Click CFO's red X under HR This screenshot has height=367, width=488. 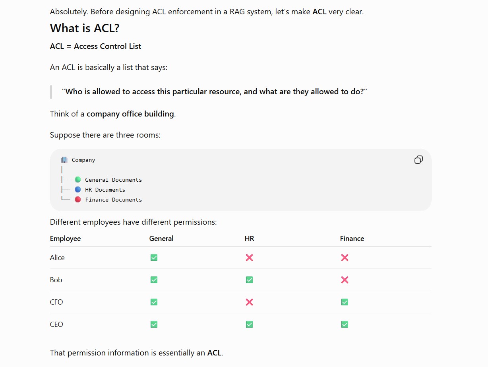coord(249,302)
